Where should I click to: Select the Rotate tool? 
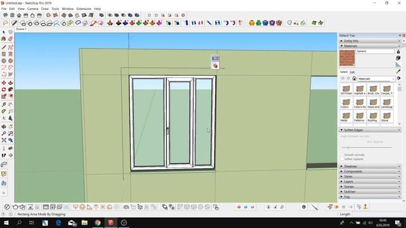tap(4, 89)
